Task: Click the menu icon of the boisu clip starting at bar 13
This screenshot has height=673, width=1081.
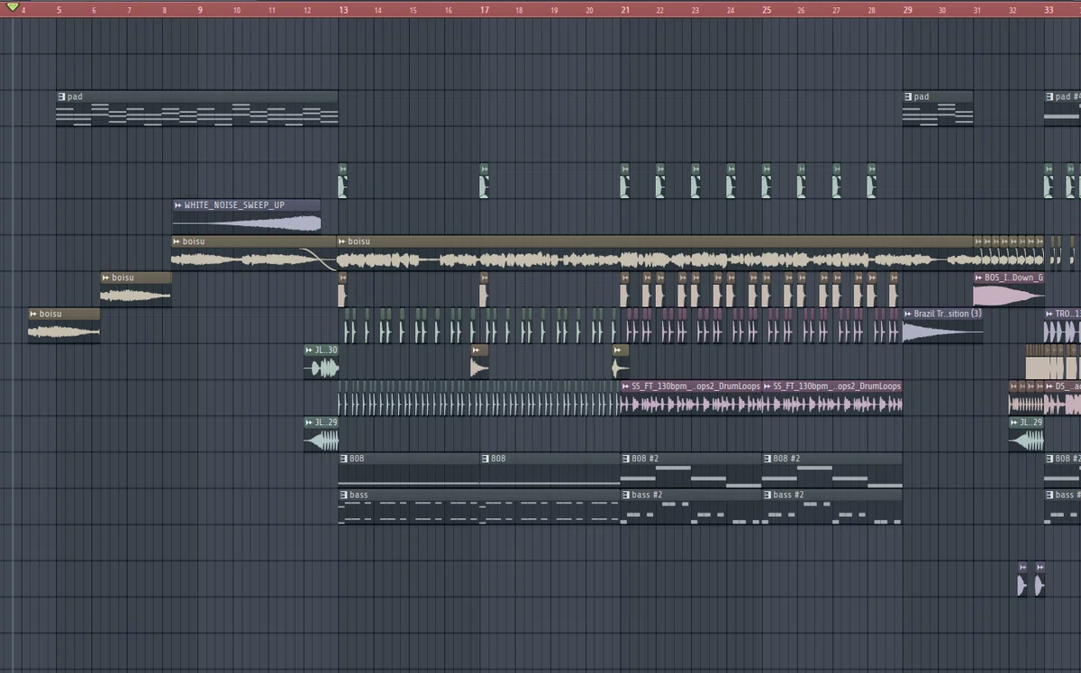Action: (x=342, y=241)
